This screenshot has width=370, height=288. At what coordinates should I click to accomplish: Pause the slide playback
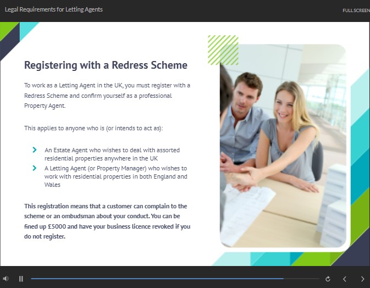tap(21, 279)
